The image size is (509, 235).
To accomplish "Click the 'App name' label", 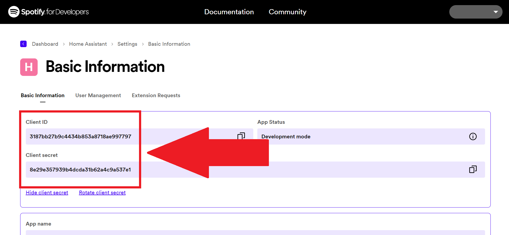I will pyautogui.click(x=38, y=224).
